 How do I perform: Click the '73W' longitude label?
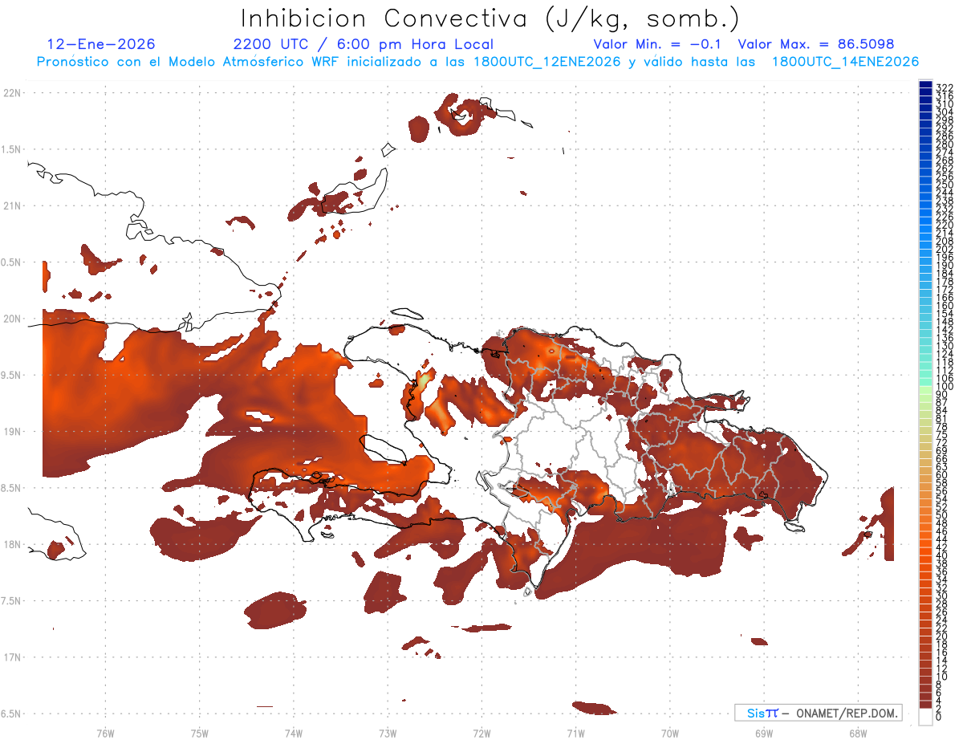pos(388,733)
